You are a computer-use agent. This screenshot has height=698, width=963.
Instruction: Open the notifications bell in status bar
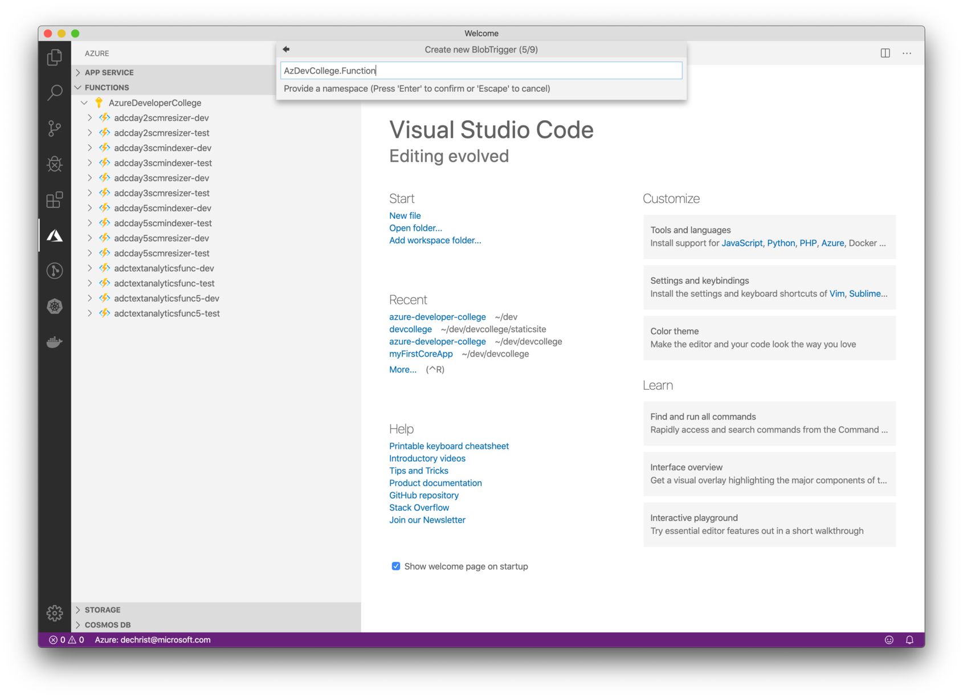coord(910,640)
